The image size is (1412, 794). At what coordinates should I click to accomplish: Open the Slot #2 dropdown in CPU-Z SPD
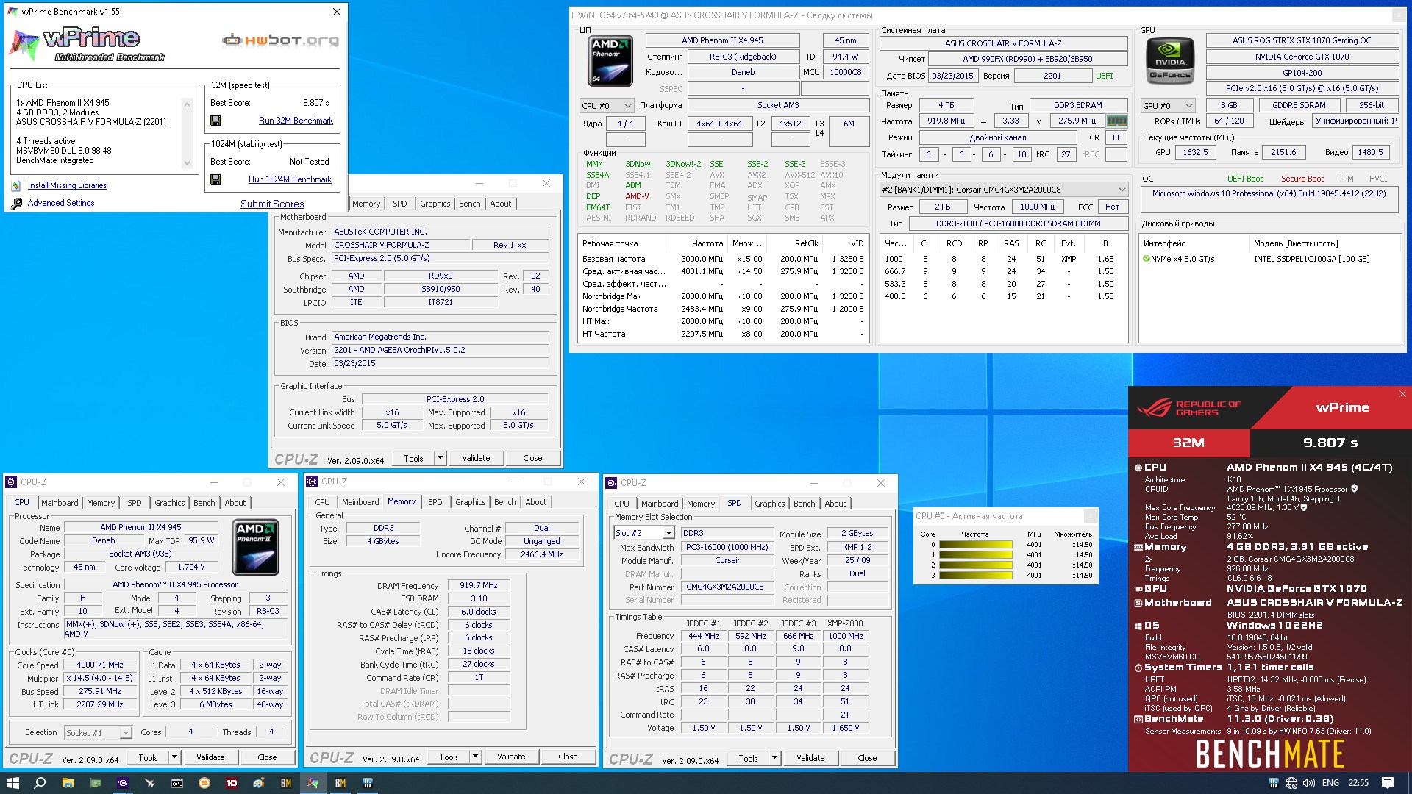point(668,533)
